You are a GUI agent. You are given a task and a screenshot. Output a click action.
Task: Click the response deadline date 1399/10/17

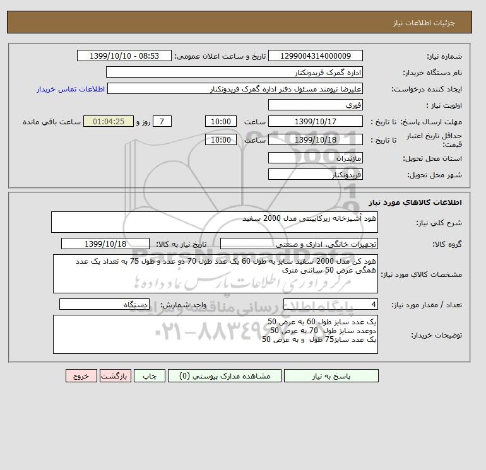click(315, 122)
